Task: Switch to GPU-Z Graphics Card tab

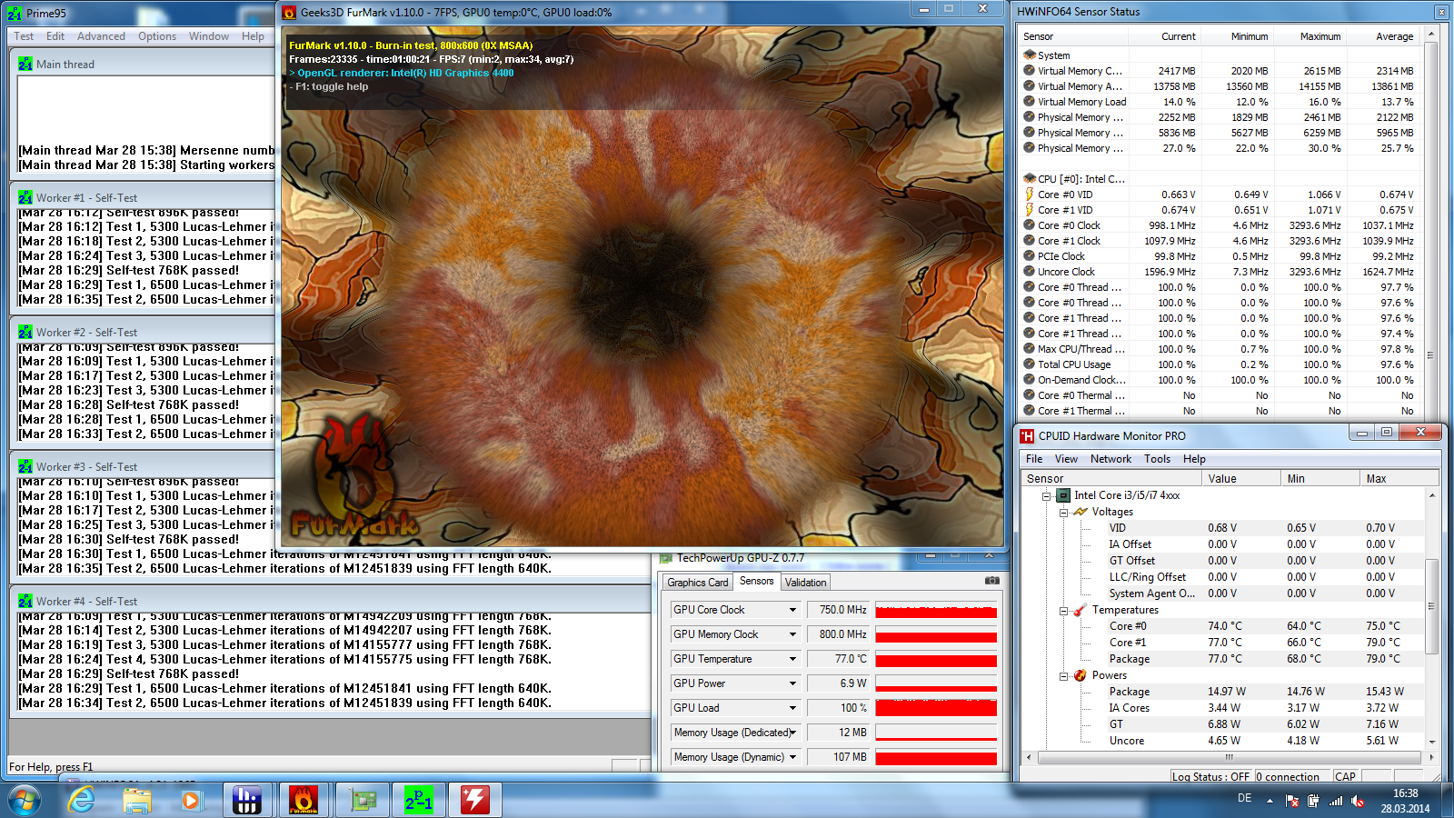Action: click(698, 583)
